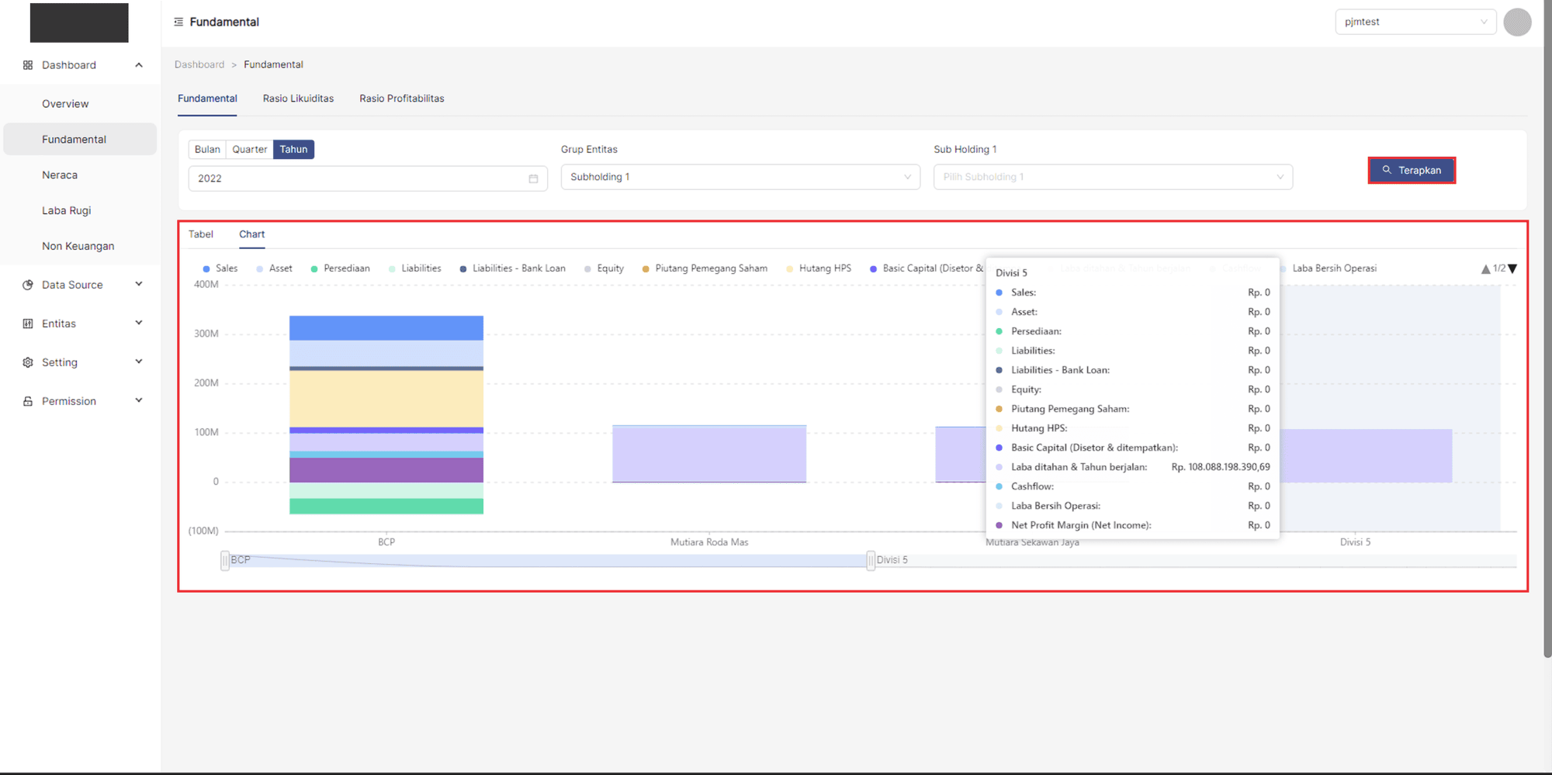The width and height of the screenshot is (1552, 775).
Task: Click the Divisi 5 zoom slider handle
Action: [871, 560]
